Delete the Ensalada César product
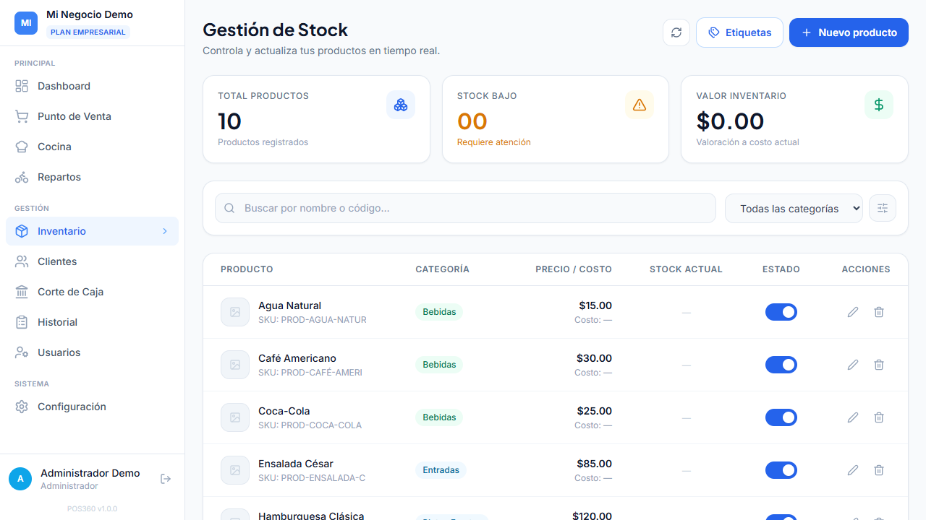Viewport: 926px width, 520px height. coord(879,470)
